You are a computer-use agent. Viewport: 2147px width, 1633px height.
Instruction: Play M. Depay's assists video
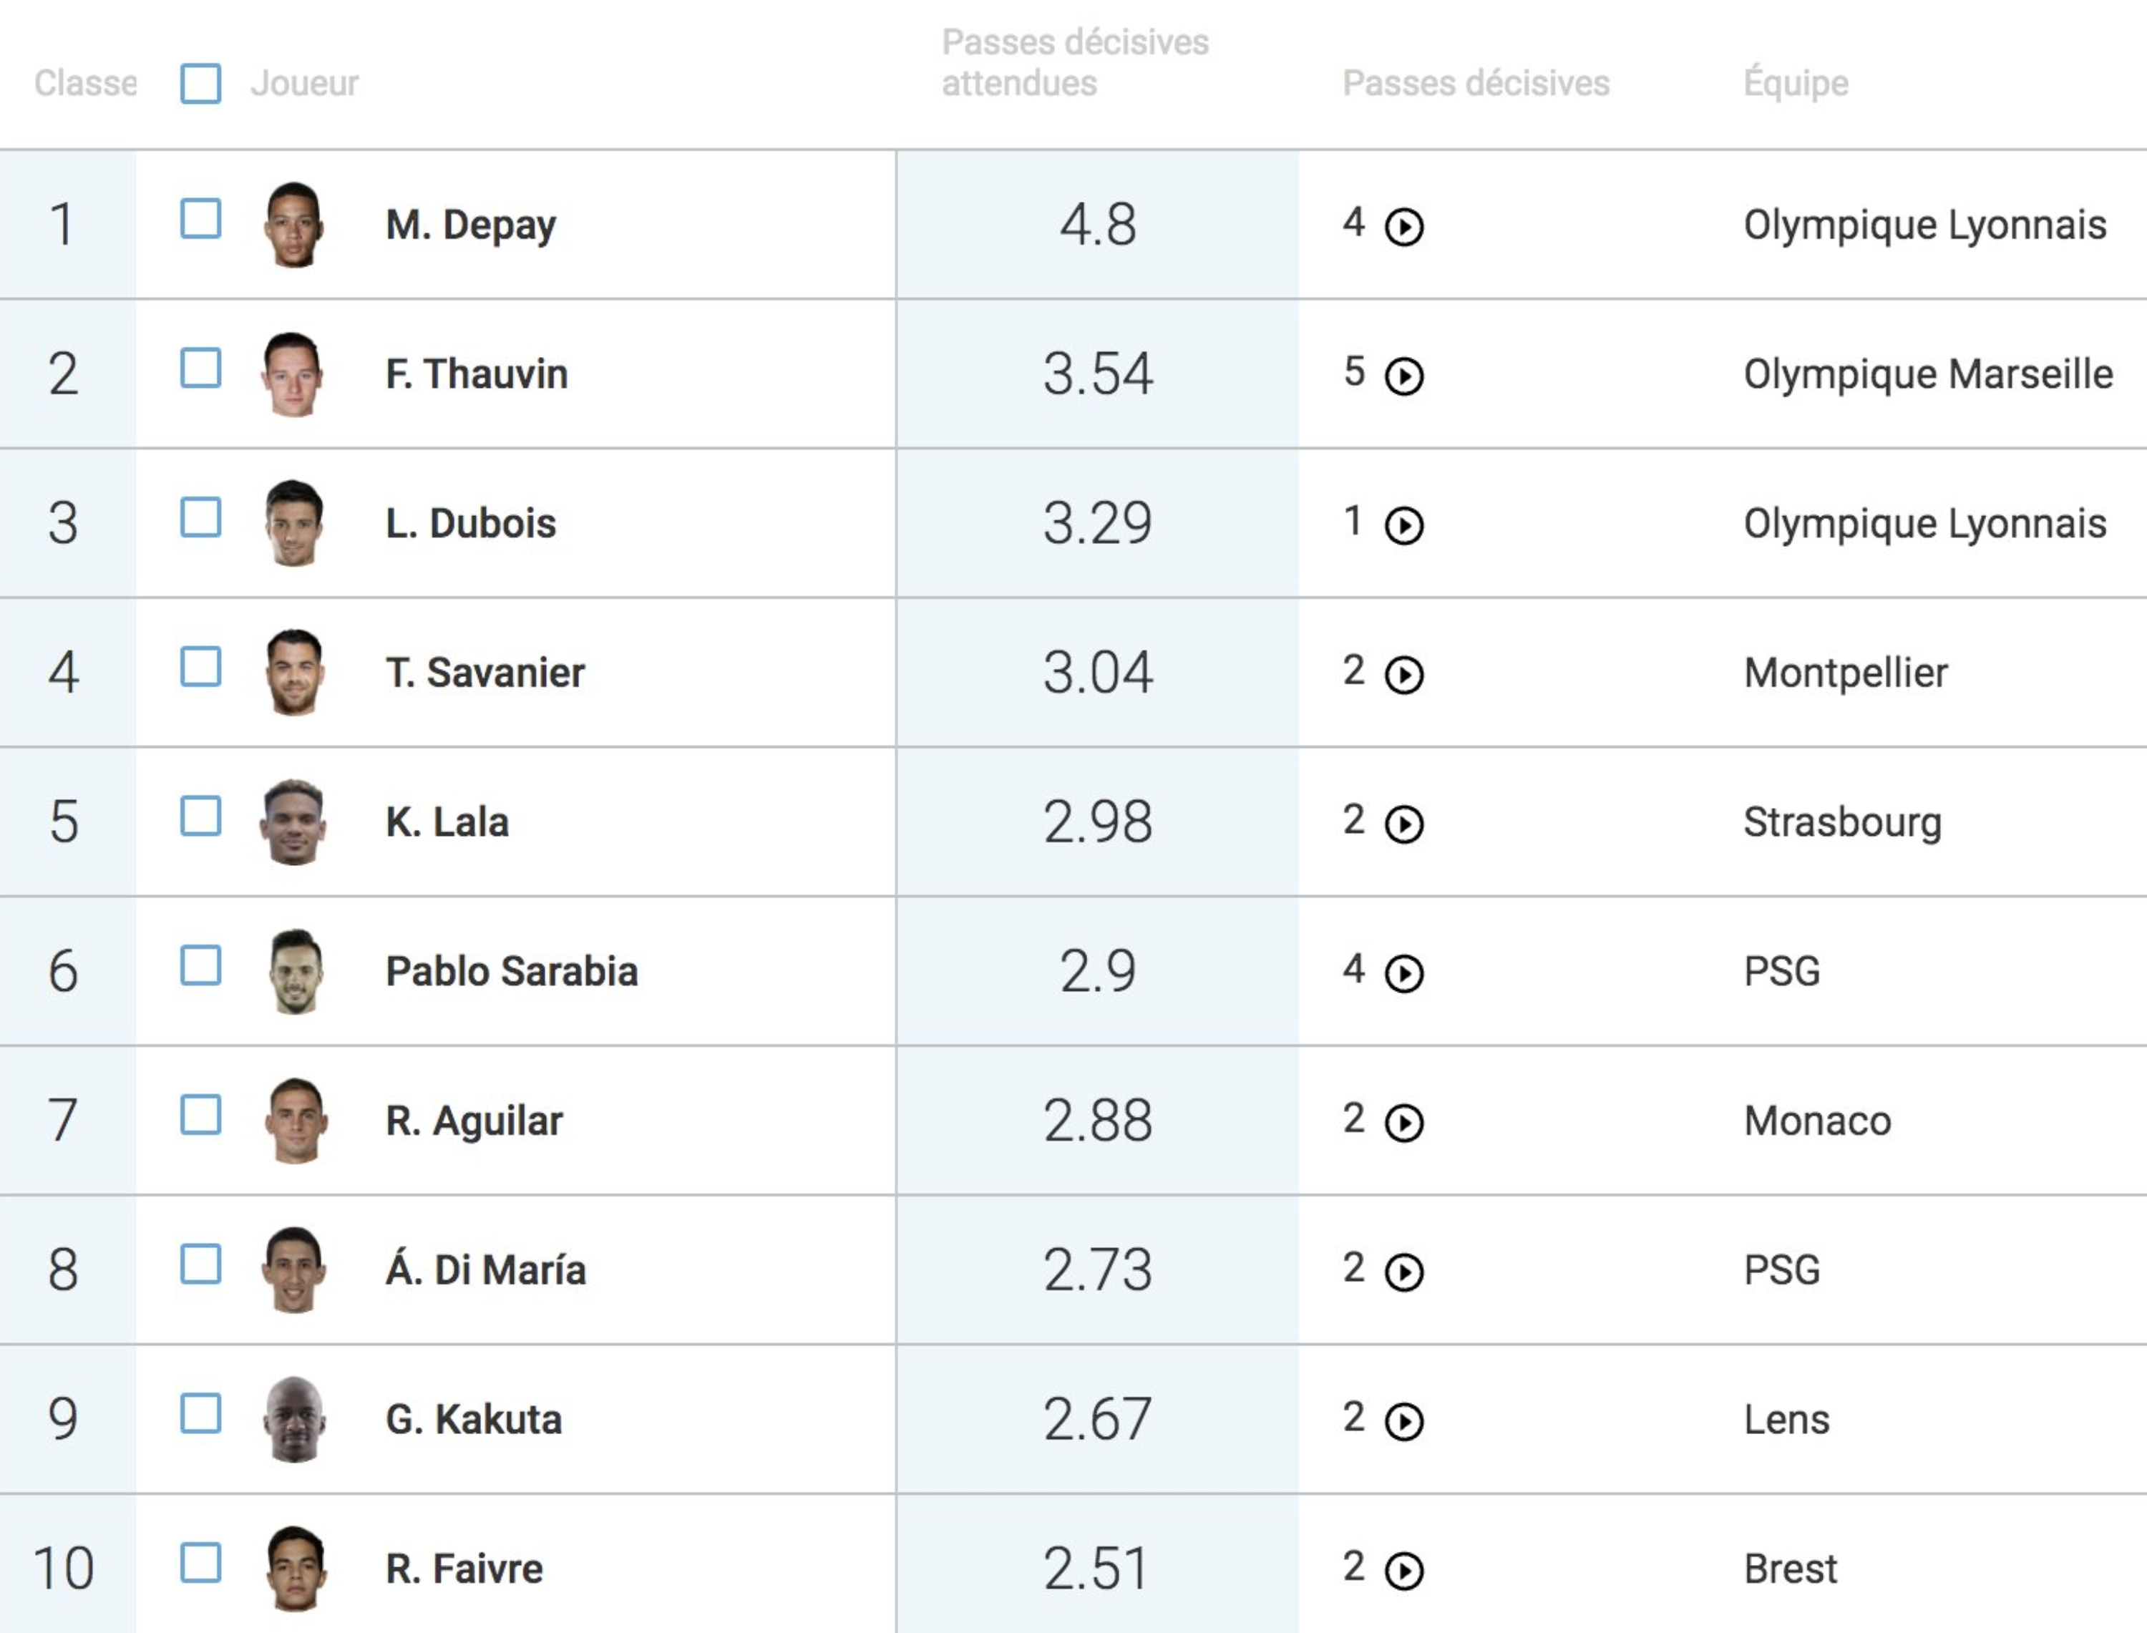point(1403,228)
